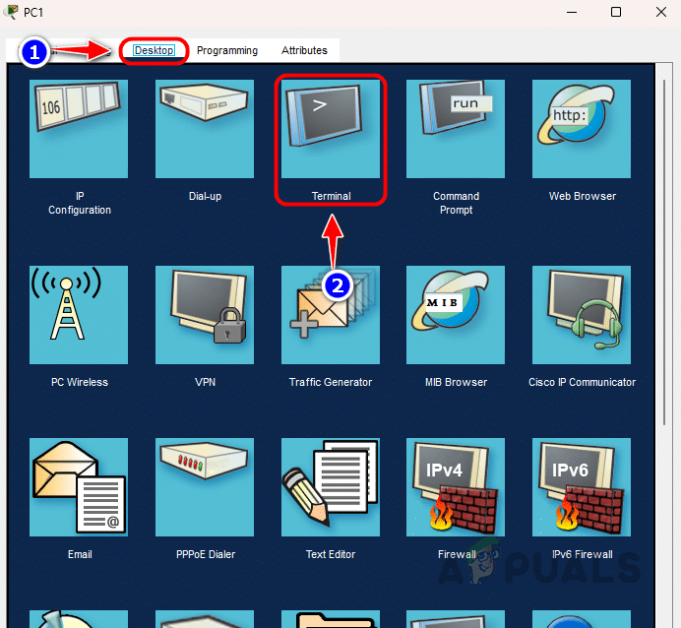
Task: Open the IPv4 Firewall settings
Action: click(x=457, y=487)
